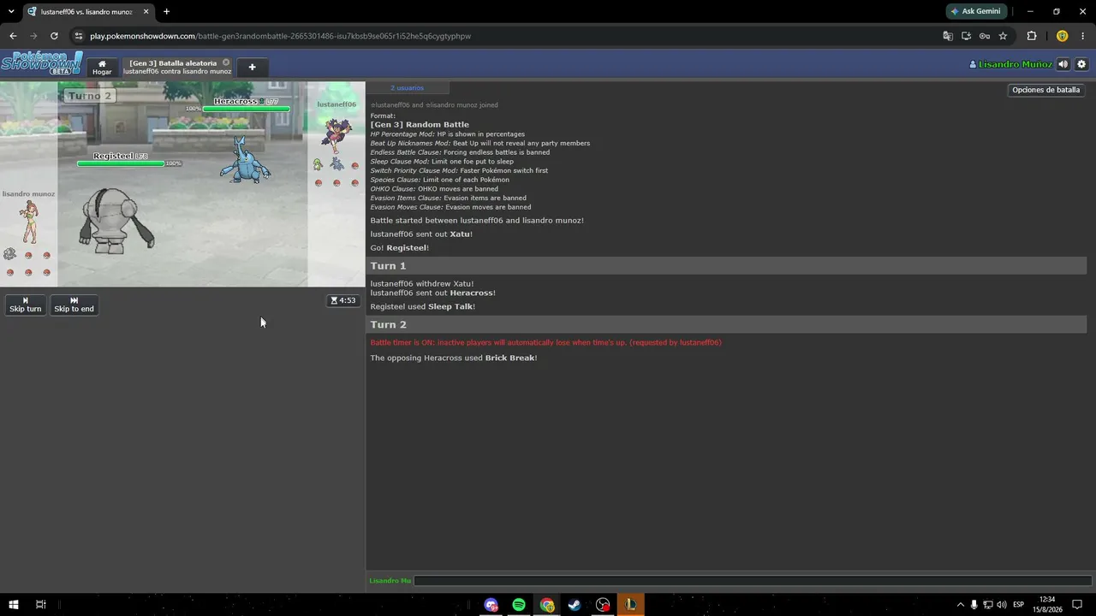This screenshot has height=616, width=1096.
Task: Click lustaneff06's Heracross party icon
Action: coord(337,164)
